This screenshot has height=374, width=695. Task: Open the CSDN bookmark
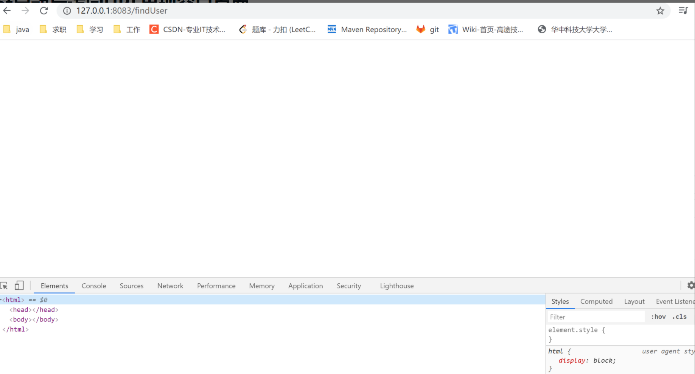click(x=188, y=29)
